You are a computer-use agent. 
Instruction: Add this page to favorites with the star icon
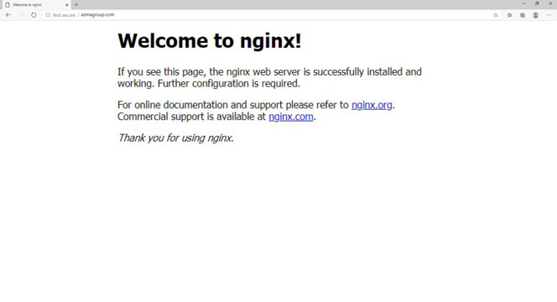point(496,15)
